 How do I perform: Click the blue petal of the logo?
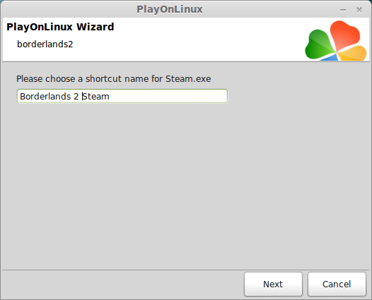pyautogui.click(x=330, y=58)
